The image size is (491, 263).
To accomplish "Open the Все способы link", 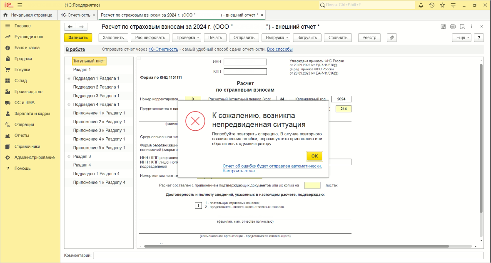I will pos(279,50).
